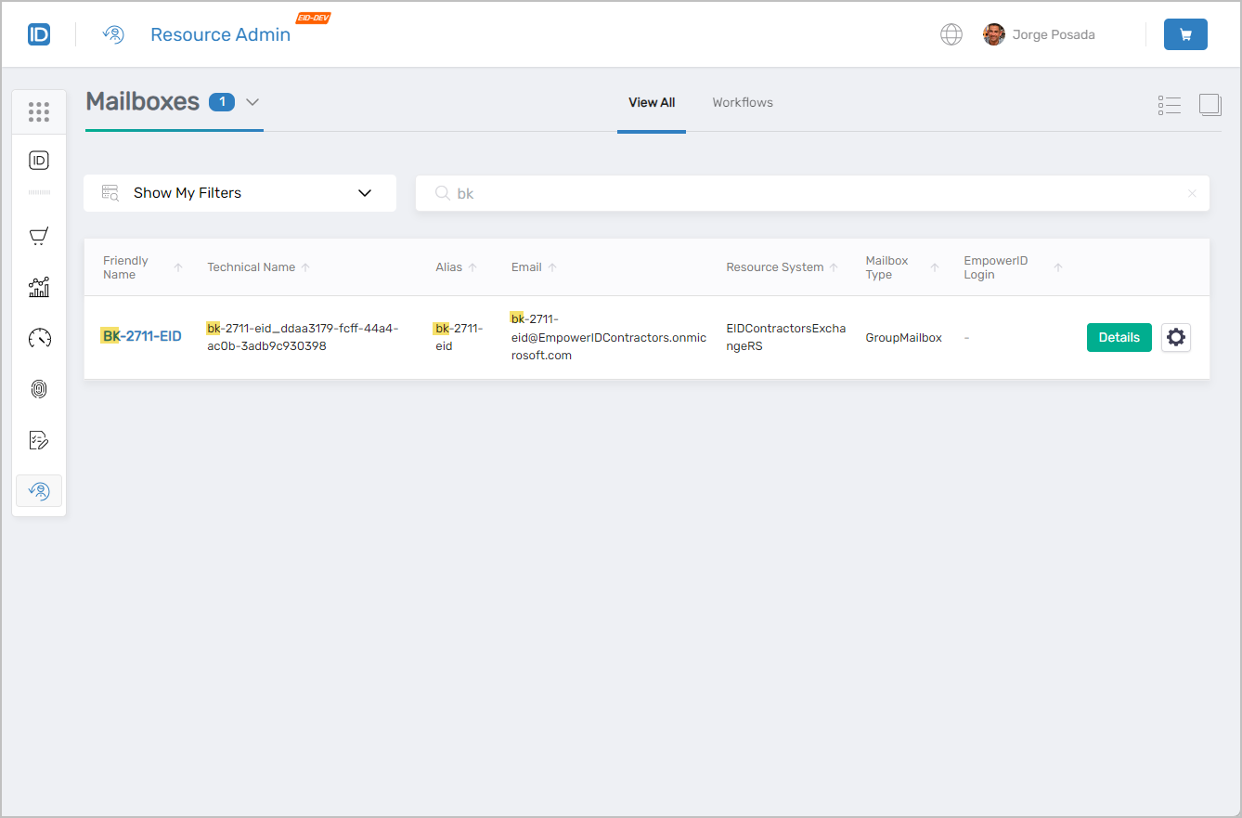Click the ID card icon in sidebar
Screen dimensions: 1242x818
38,161
